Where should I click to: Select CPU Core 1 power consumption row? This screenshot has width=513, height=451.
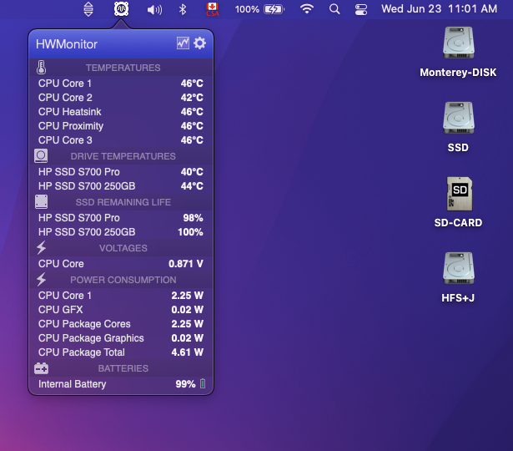(x=121, y=296)
